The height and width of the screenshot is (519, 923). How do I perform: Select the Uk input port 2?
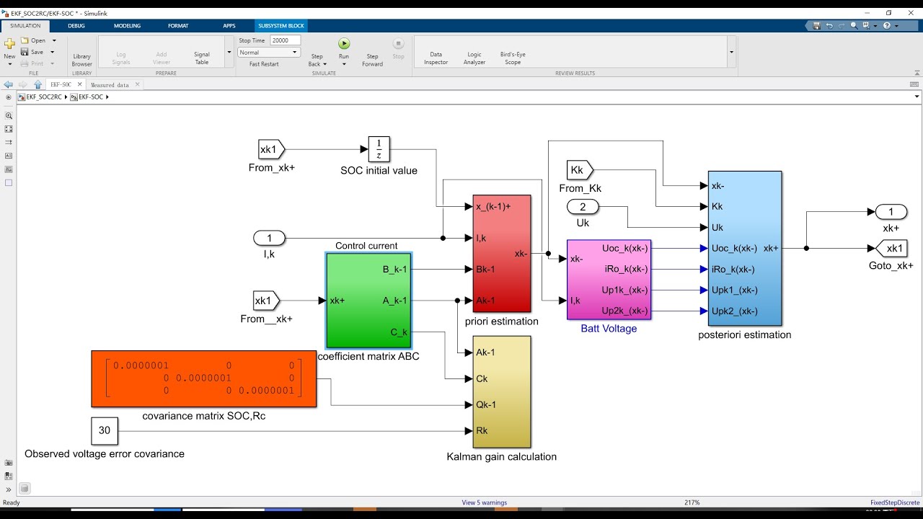583,208
